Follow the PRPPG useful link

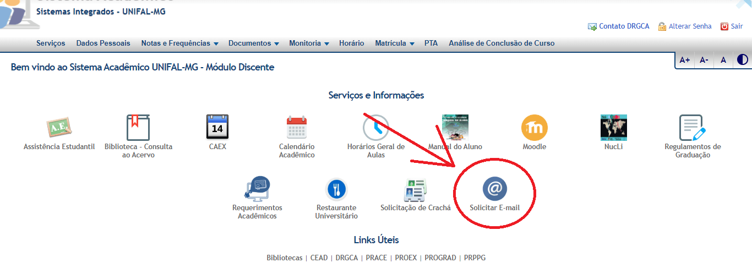click(475, 258)
